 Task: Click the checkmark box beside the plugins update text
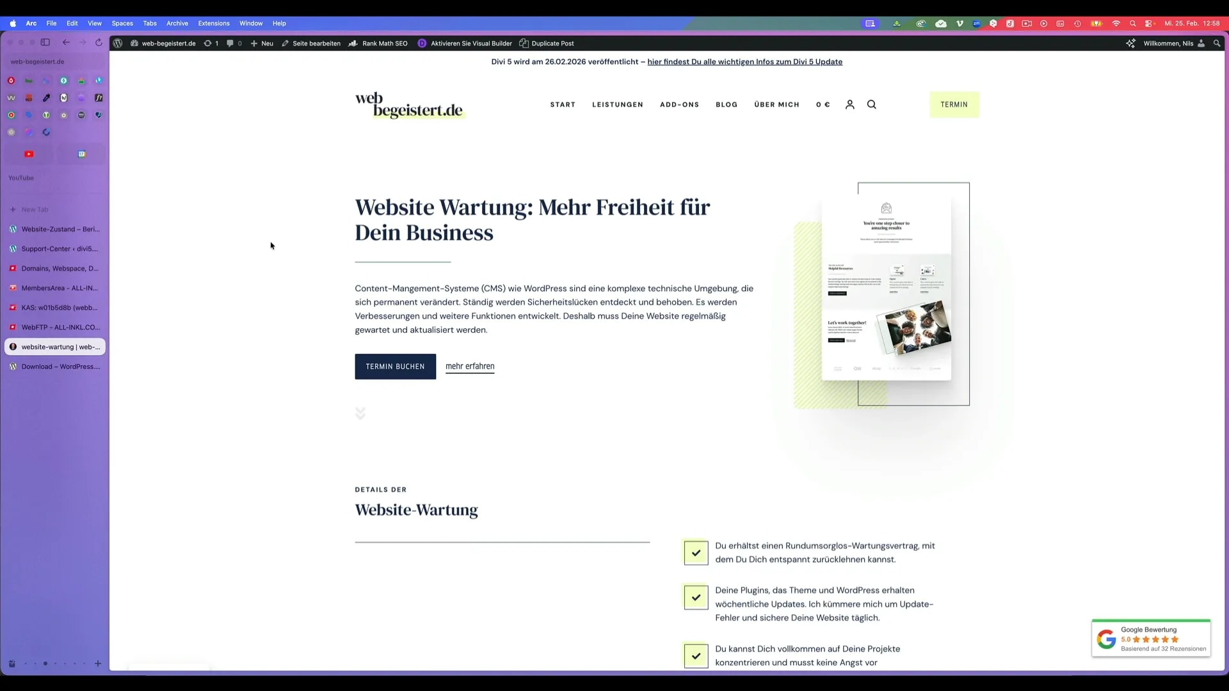(695, 598)
